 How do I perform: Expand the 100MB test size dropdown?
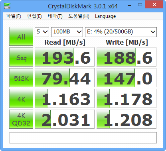pos(67,32)
